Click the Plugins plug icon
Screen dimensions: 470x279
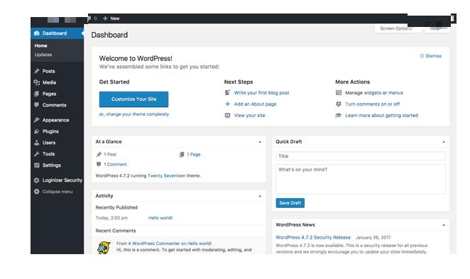coord(37,131)
